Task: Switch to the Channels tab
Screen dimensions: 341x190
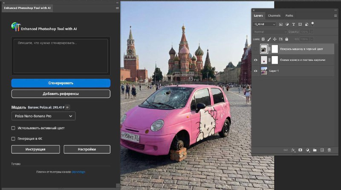Action: tap(274, 16)
